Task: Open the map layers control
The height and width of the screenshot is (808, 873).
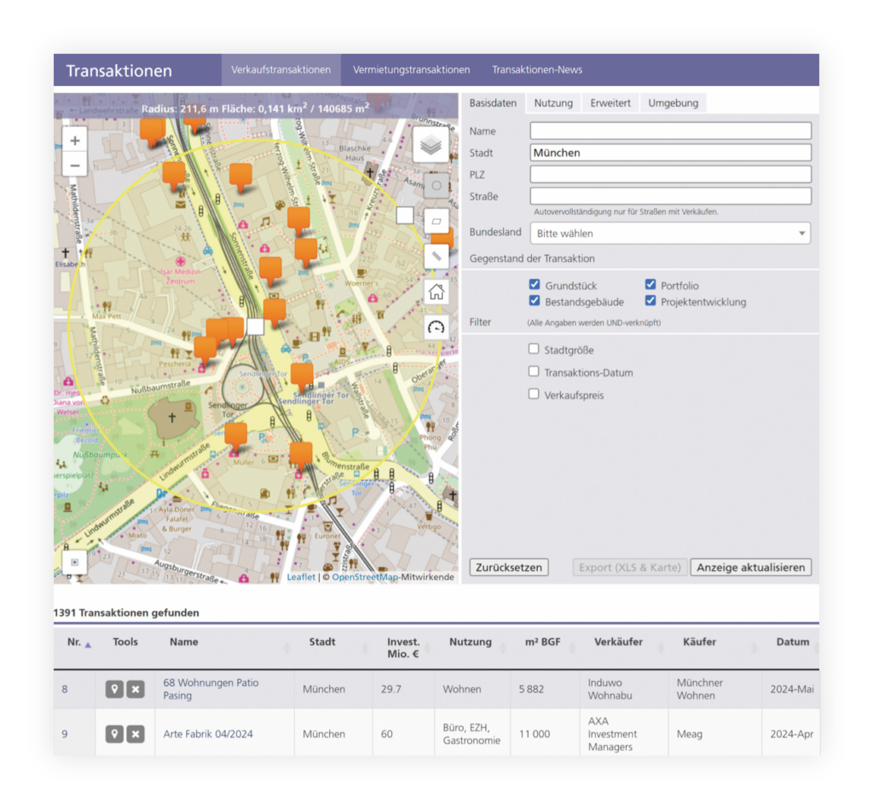Action: point(431,145)
